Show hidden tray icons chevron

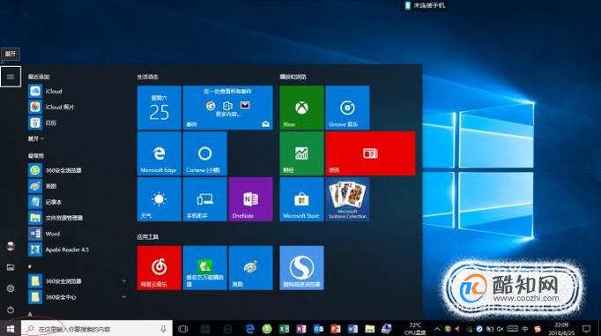(x=437, y=329)
